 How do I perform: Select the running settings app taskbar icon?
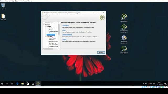point(38,84)
